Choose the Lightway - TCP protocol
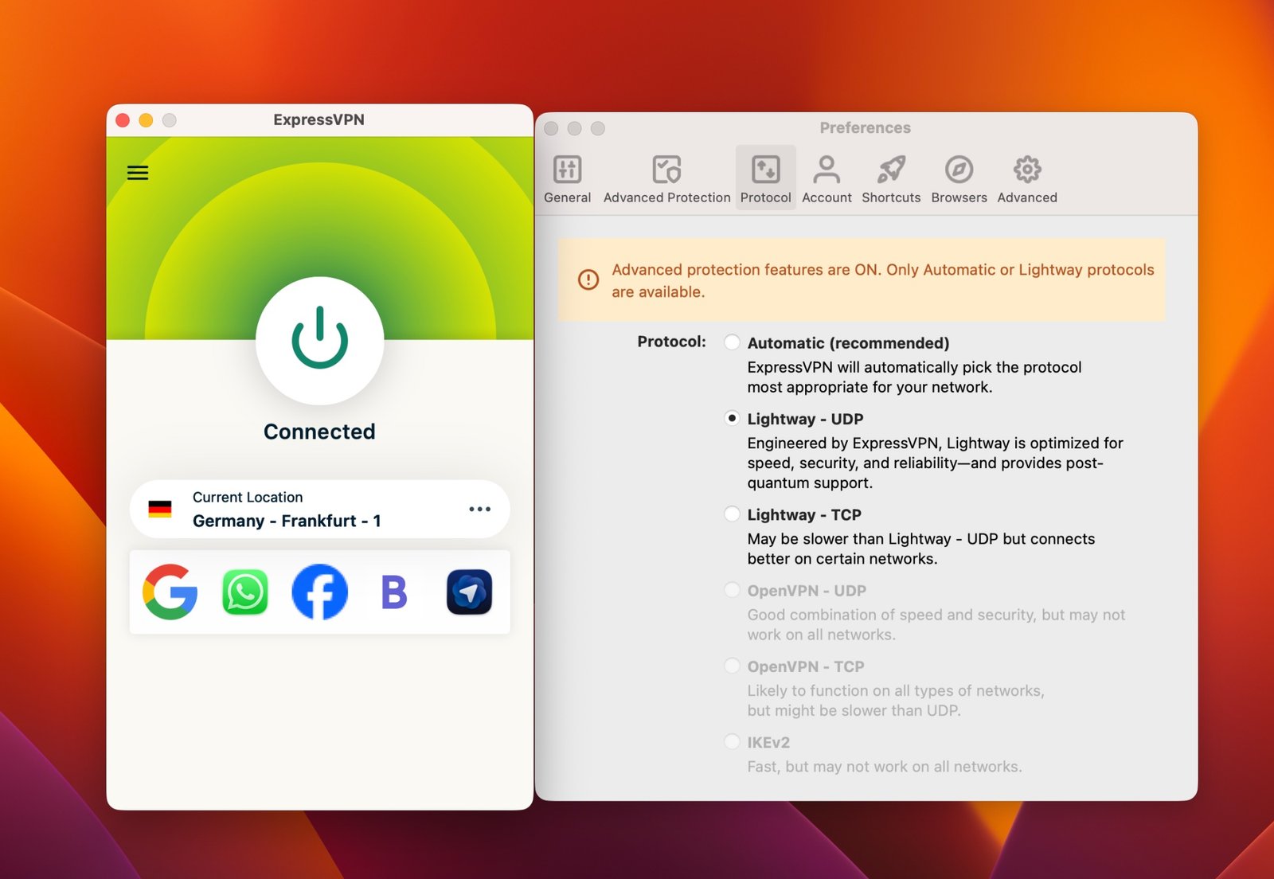This screenshot has height=879, width=1274. 731,514
